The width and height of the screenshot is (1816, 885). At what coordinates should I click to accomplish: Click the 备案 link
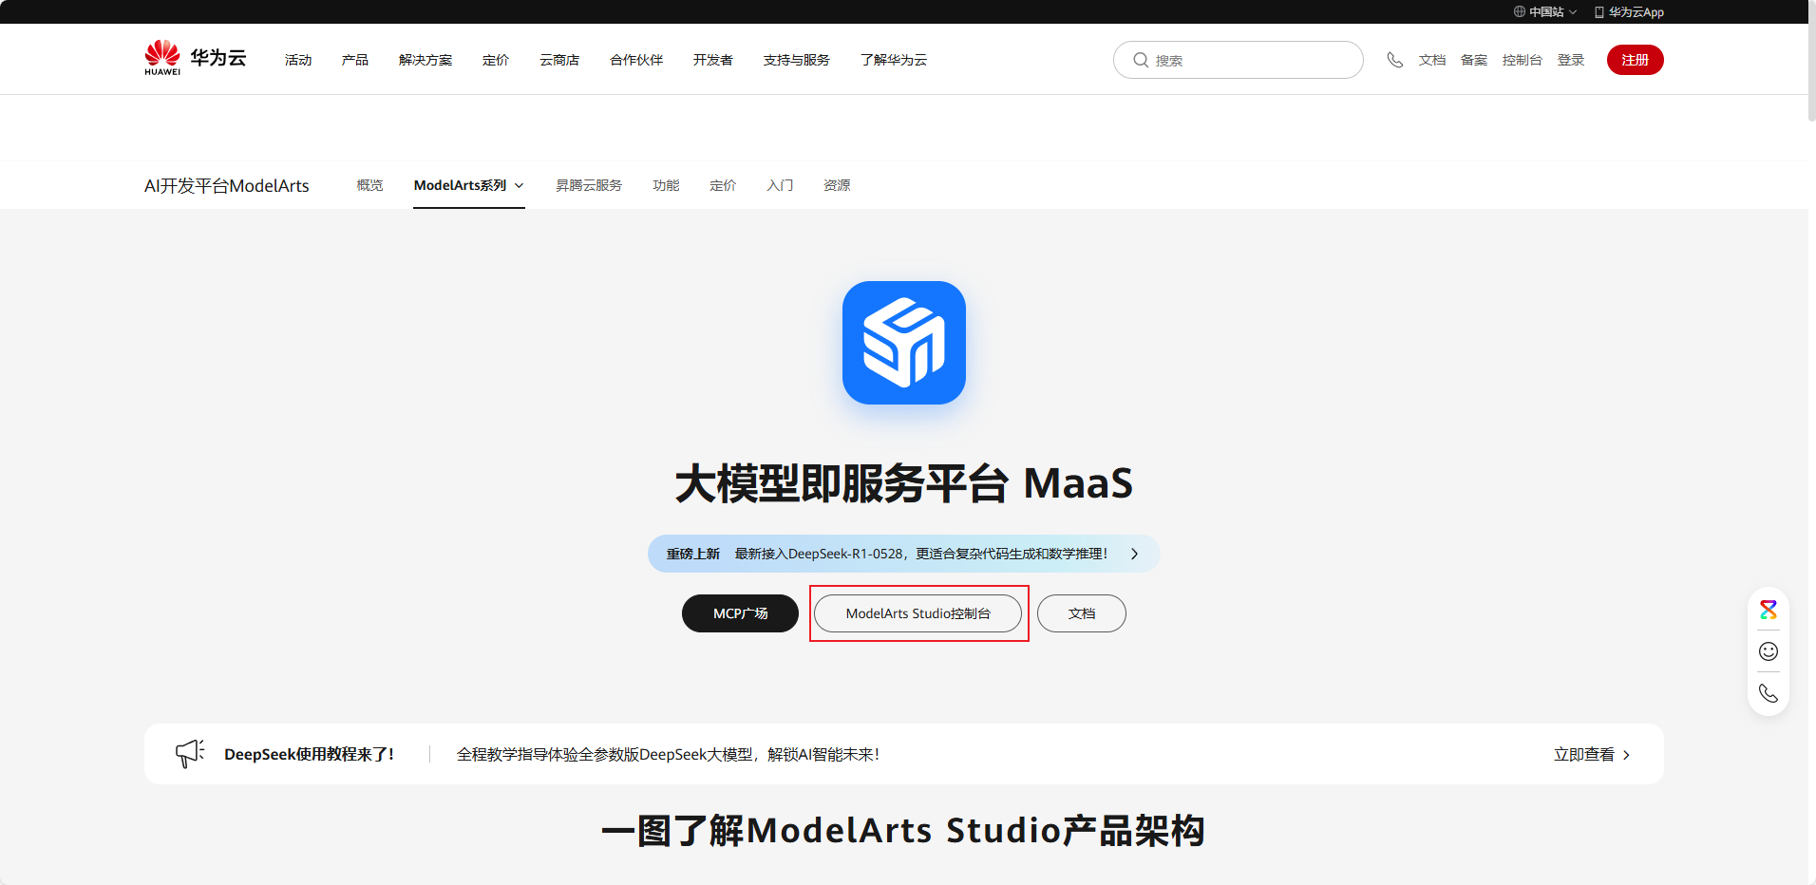click(x=1474, y=60)
